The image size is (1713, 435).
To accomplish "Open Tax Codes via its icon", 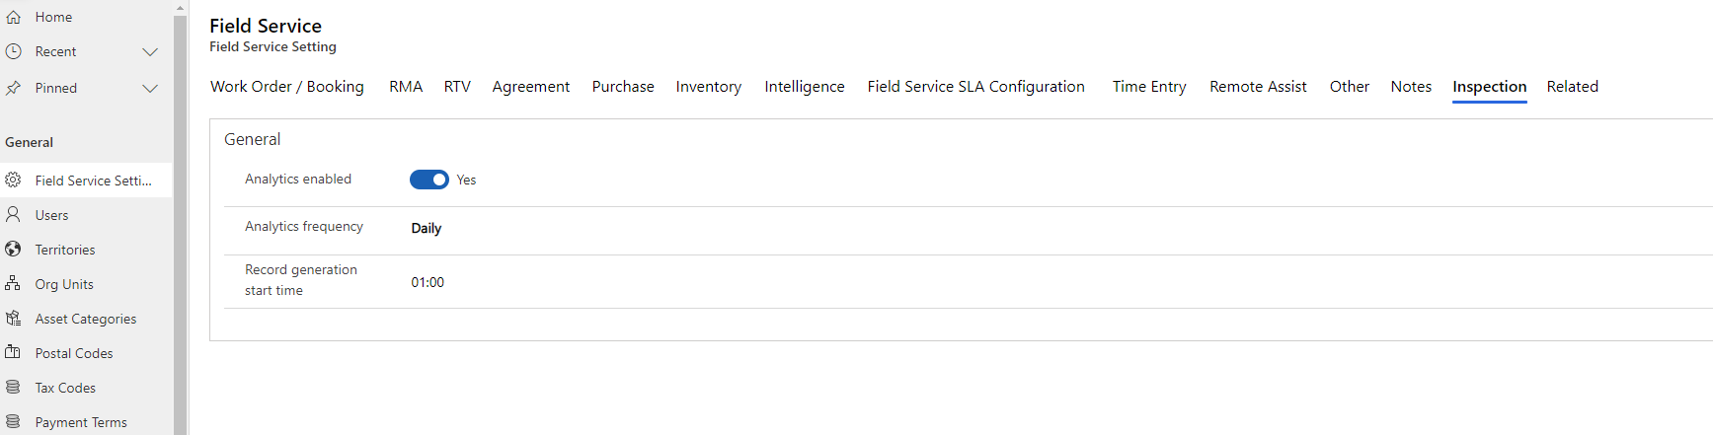I will point(14,387).
